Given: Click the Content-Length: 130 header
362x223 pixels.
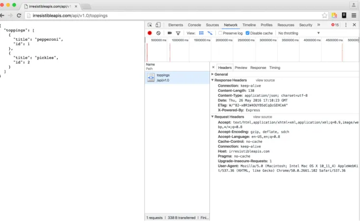Looking at the screenshot, I should (x=236, y=90).
